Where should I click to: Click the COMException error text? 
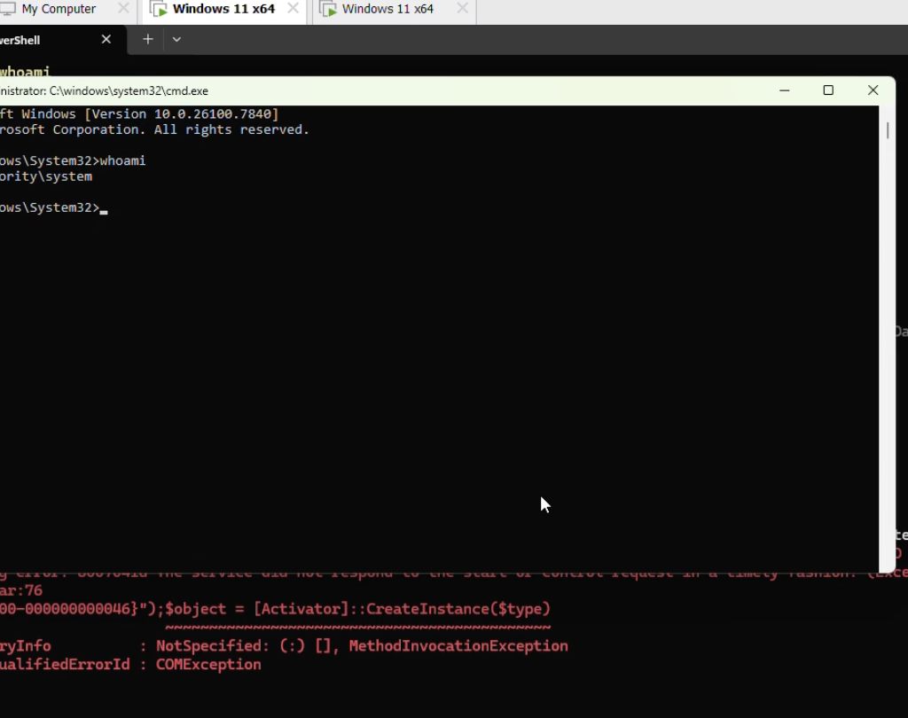point(208,665)
